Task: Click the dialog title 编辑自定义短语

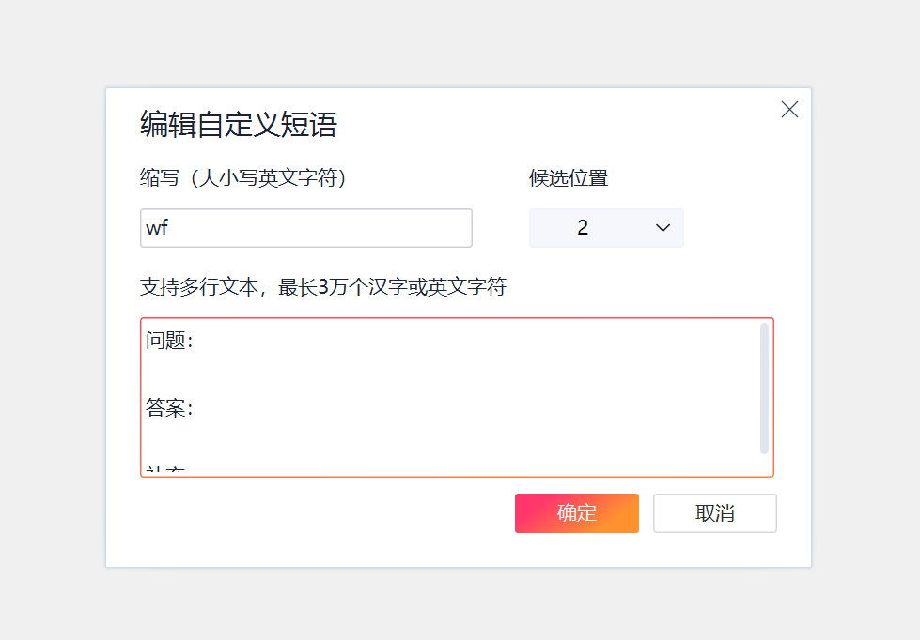Action: pos(238,125)
